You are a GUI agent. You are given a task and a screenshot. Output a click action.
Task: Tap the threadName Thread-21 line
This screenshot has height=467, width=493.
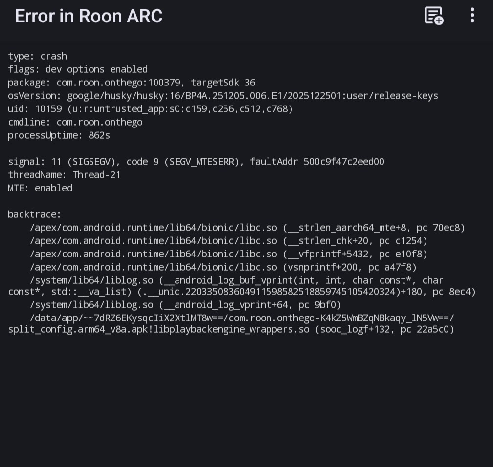65,175
